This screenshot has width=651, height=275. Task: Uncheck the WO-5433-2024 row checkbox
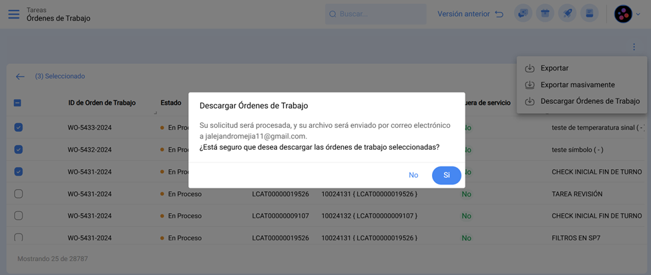(x=19, y=127)
